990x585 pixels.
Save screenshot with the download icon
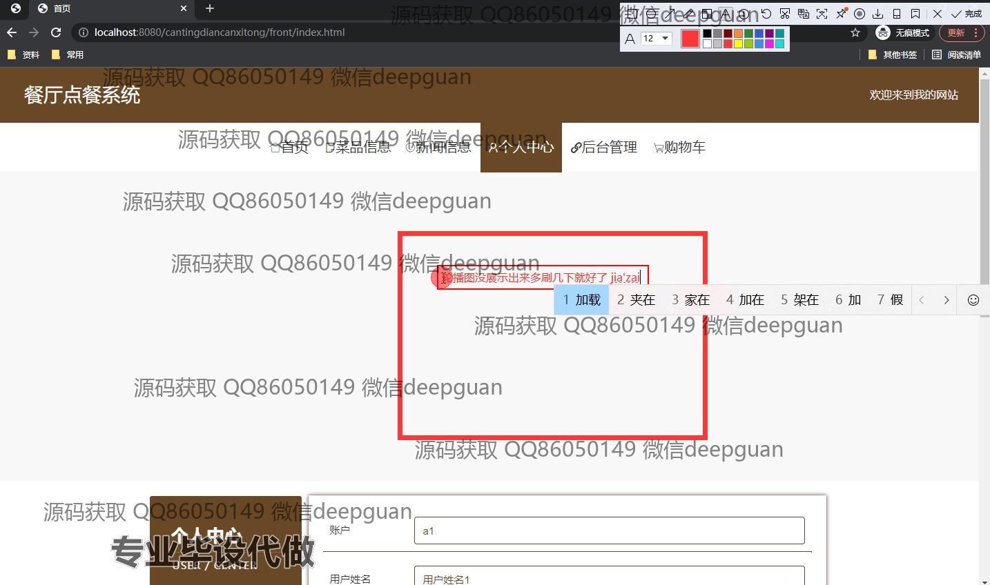(878, 14)
